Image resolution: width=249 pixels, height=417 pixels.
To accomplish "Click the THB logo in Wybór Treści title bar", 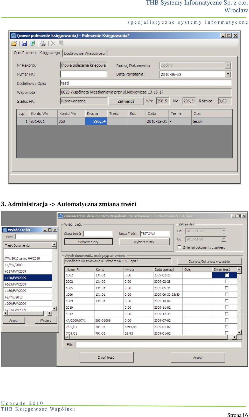I will (5, 230).
